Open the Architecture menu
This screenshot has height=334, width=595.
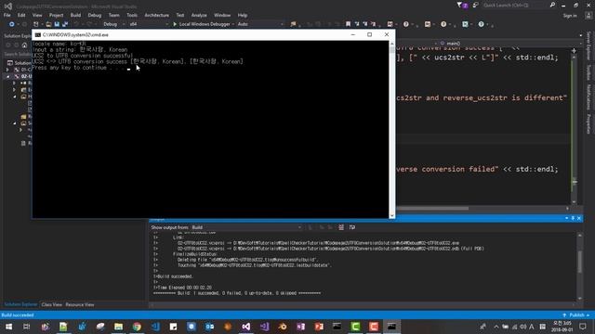(x=157, y=15)
